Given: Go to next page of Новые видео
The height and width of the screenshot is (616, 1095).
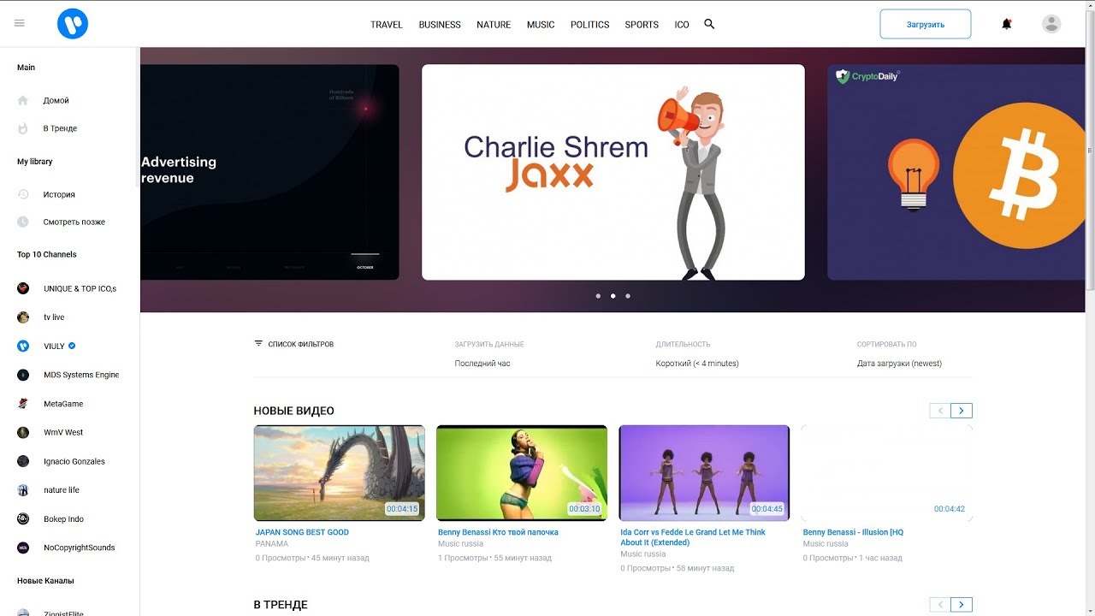Looking at the screenshot, I should 962,411.
